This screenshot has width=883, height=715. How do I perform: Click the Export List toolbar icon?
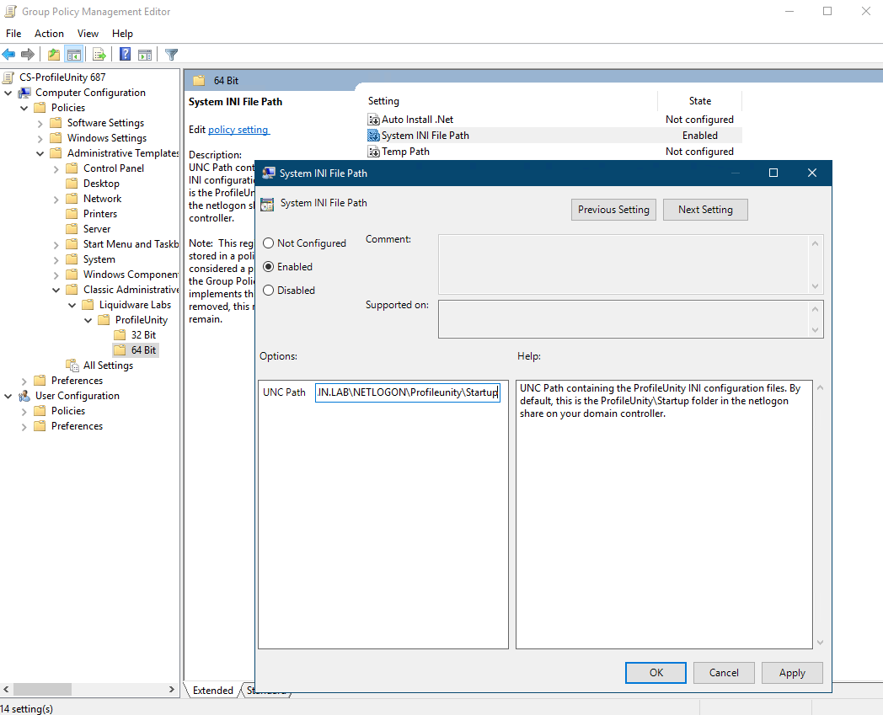pyautogui.click(x=99, y=55)
